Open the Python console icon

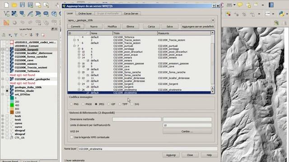[282, 13]
